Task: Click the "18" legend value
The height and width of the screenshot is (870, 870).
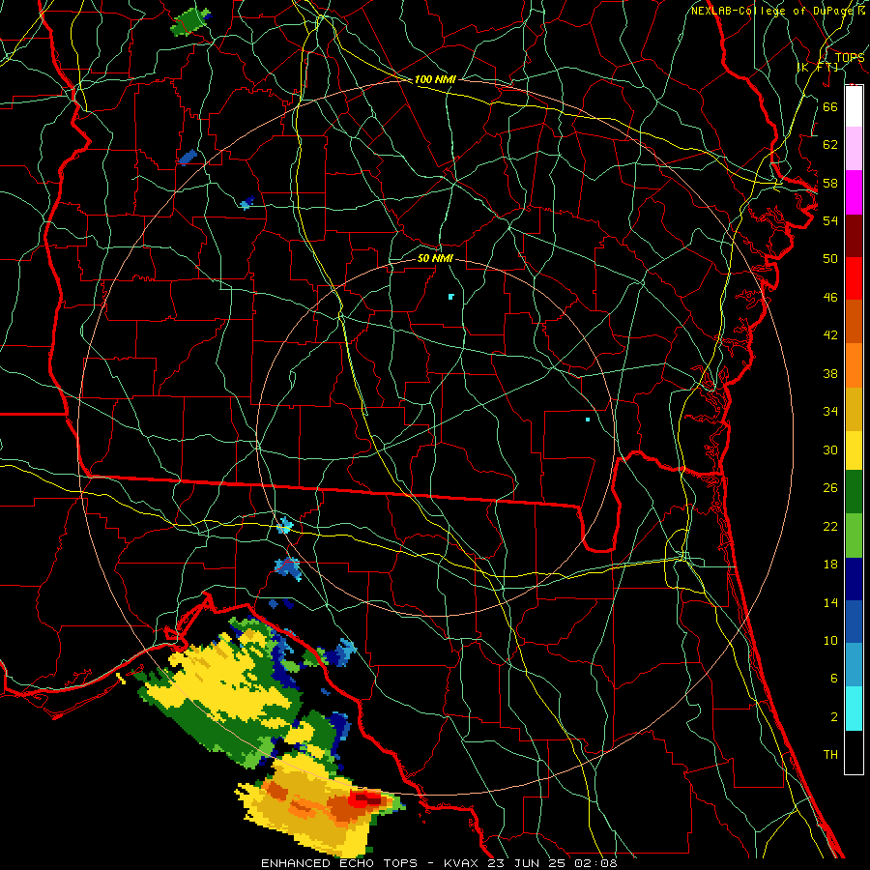Action: tap(830, 565)
